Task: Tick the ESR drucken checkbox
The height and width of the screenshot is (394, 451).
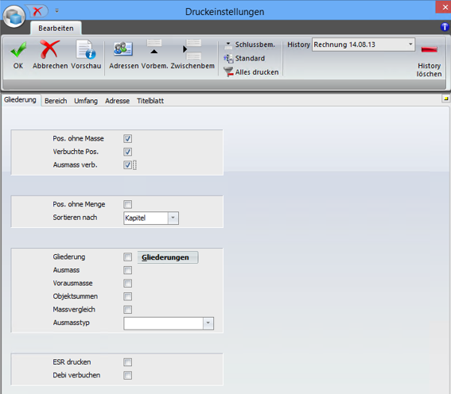Action: (128, 362)
